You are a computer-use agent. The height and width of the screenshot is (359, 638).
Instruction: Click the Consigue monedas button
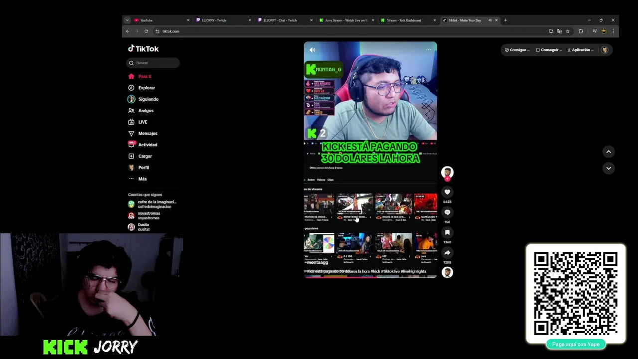517,50
